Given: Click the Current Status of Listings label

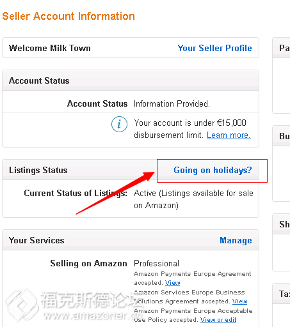Looking at the screenshot, I should click(x=76, y=194).
